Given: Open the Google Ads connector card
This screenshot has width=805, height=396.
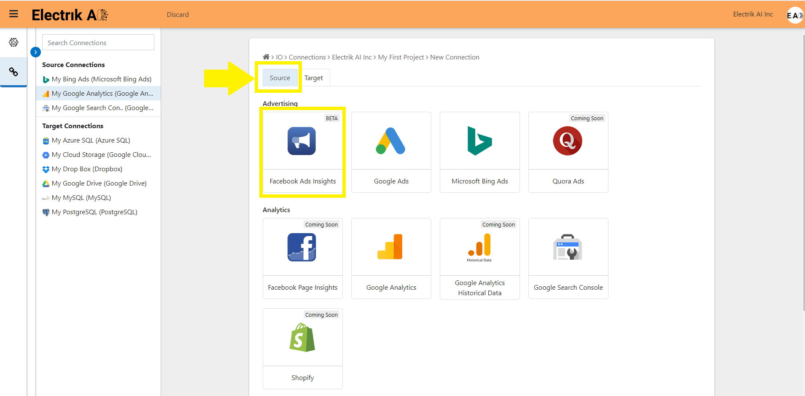Looking at the screenshot, I should click(x=391, y=152).
